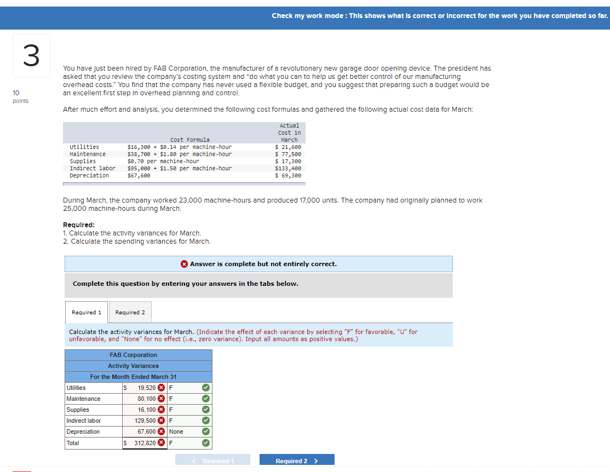Click the question number 3 box
Image resolution: width=610 pixels, height=472 pixels.
pos(31,56)
